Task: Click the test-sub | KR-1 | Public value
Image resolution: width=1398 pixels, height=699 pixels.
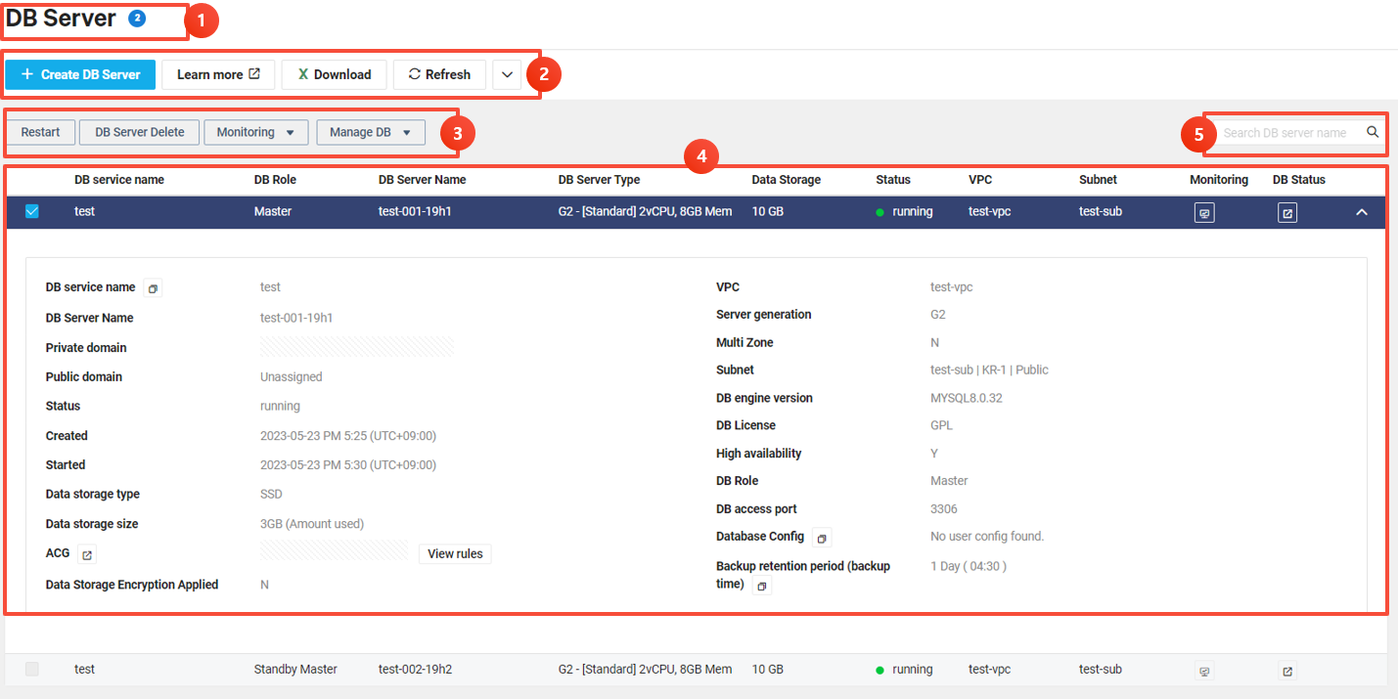Action: pos(989,370)
